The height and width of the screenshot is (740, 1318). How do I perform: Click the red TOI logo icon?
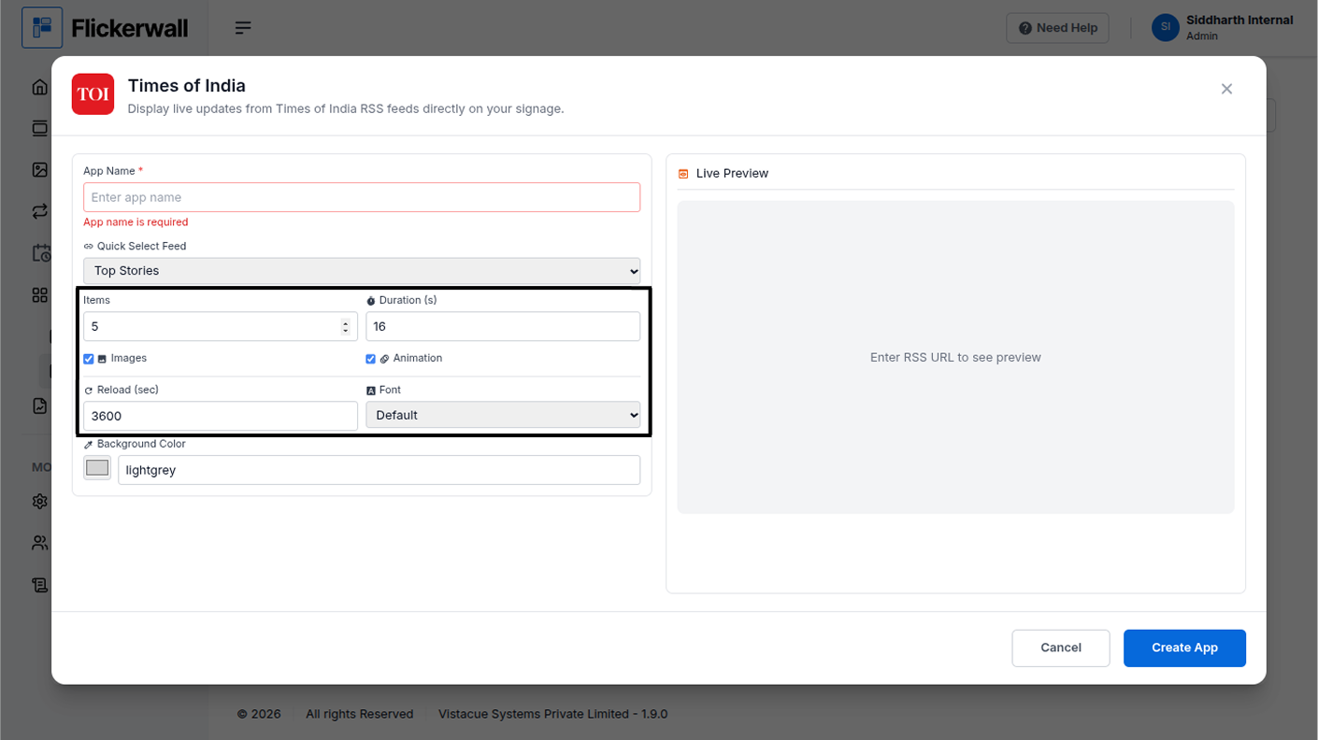[93, 94]
